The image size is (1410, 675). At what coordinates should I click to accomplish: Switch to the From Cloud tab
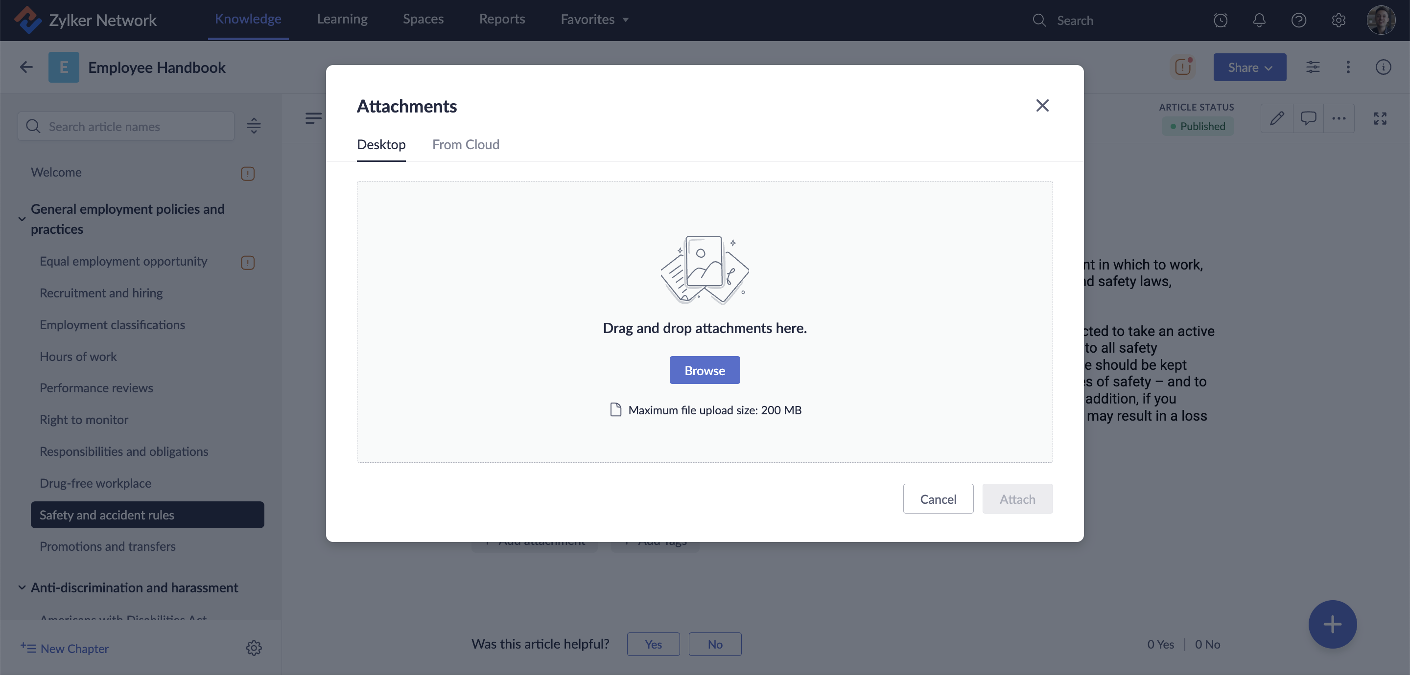pyautogui.click(x=465, y=144)
